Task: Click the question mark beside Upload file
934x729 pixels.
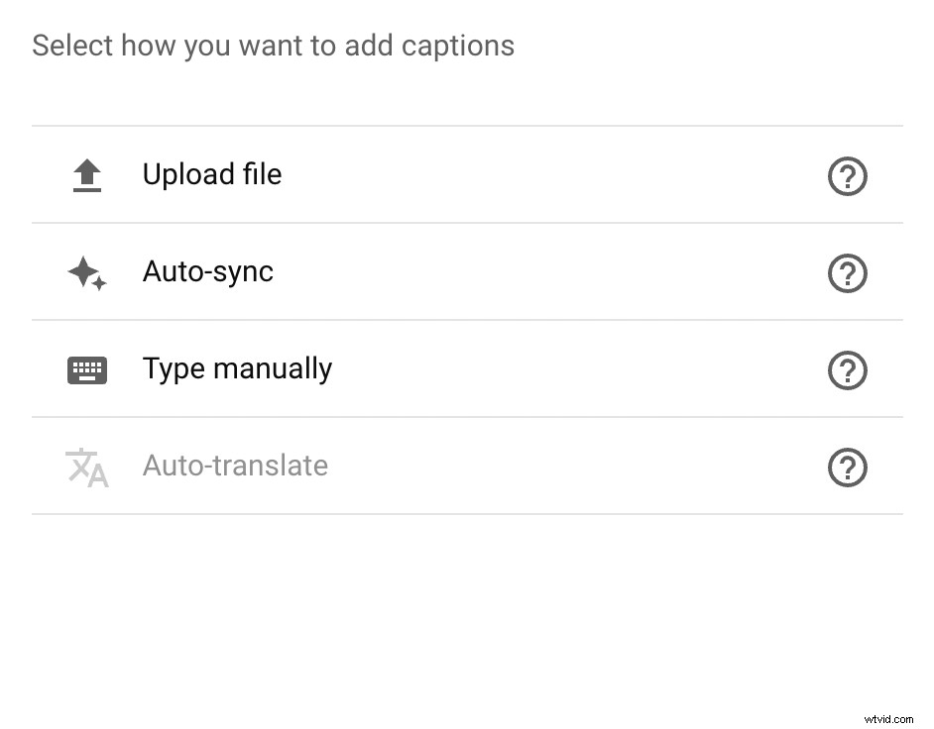Action: point(848,176)
